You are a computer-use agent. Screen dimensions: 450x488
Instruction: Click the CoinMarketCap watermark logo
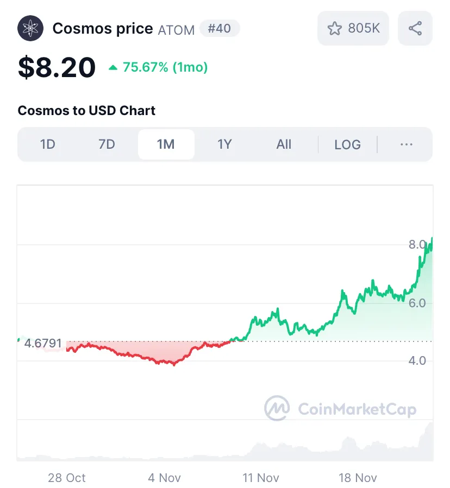[x=340, y=409]
